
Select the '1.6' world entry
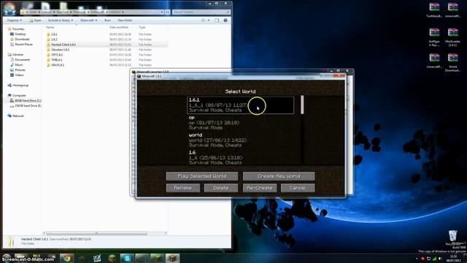pyautogui.click(x=240, y=157)
